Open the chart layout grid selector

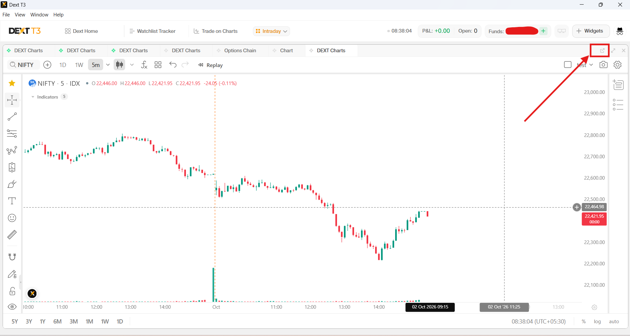click(158, 65)
